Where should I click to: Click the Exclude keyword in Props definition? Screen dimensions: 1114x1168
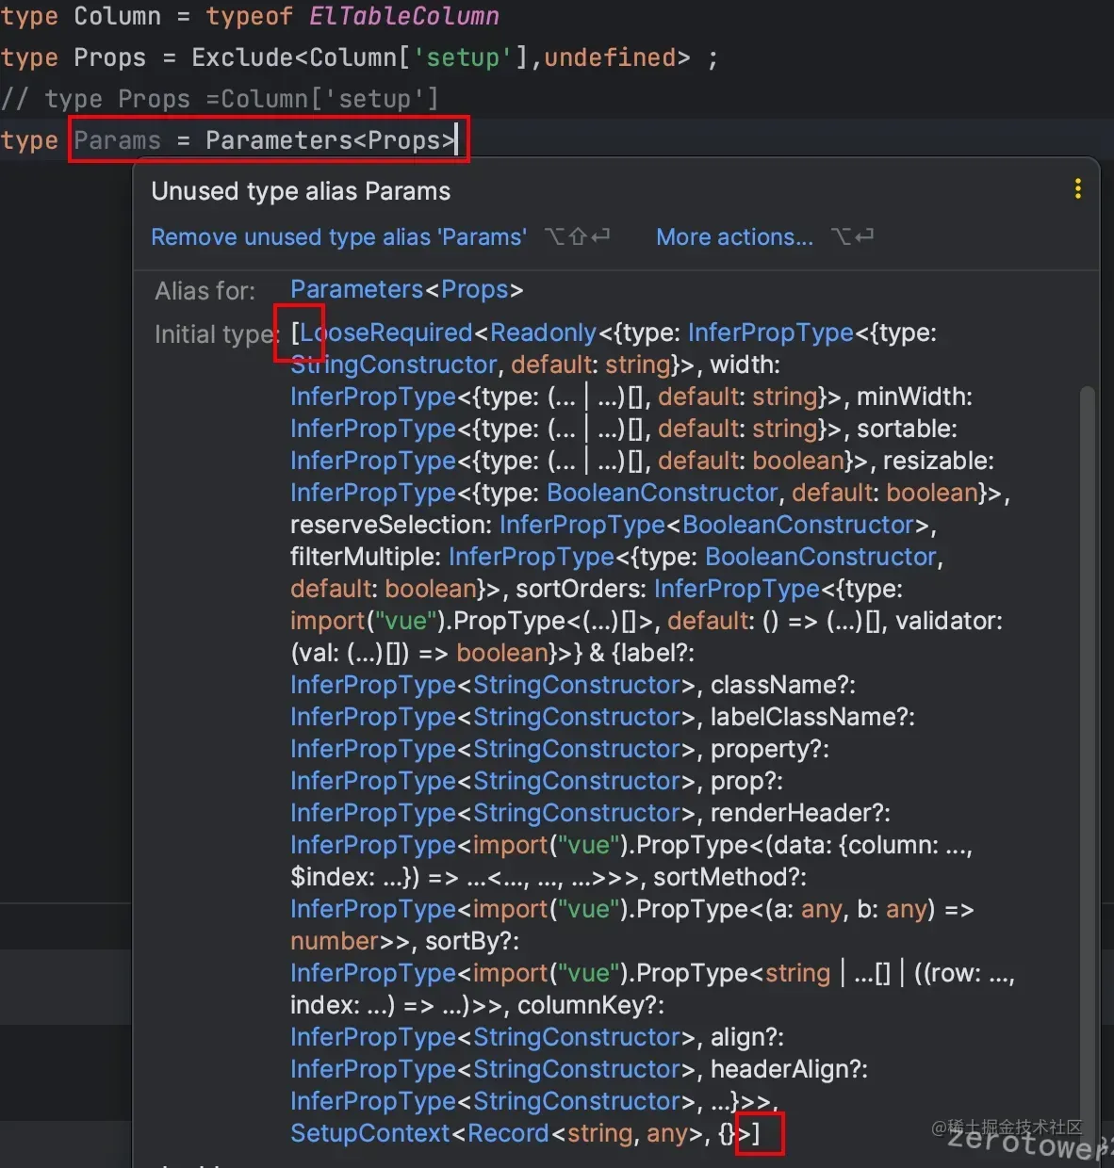[x=243, y=57]
